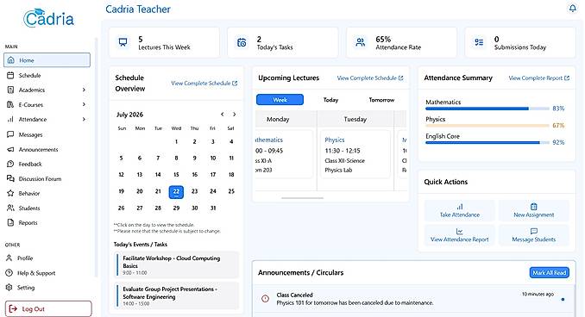Click the Feedback icon in sidebar
The width and height of the screenshot is (585, 317).
tap(10, 164)
